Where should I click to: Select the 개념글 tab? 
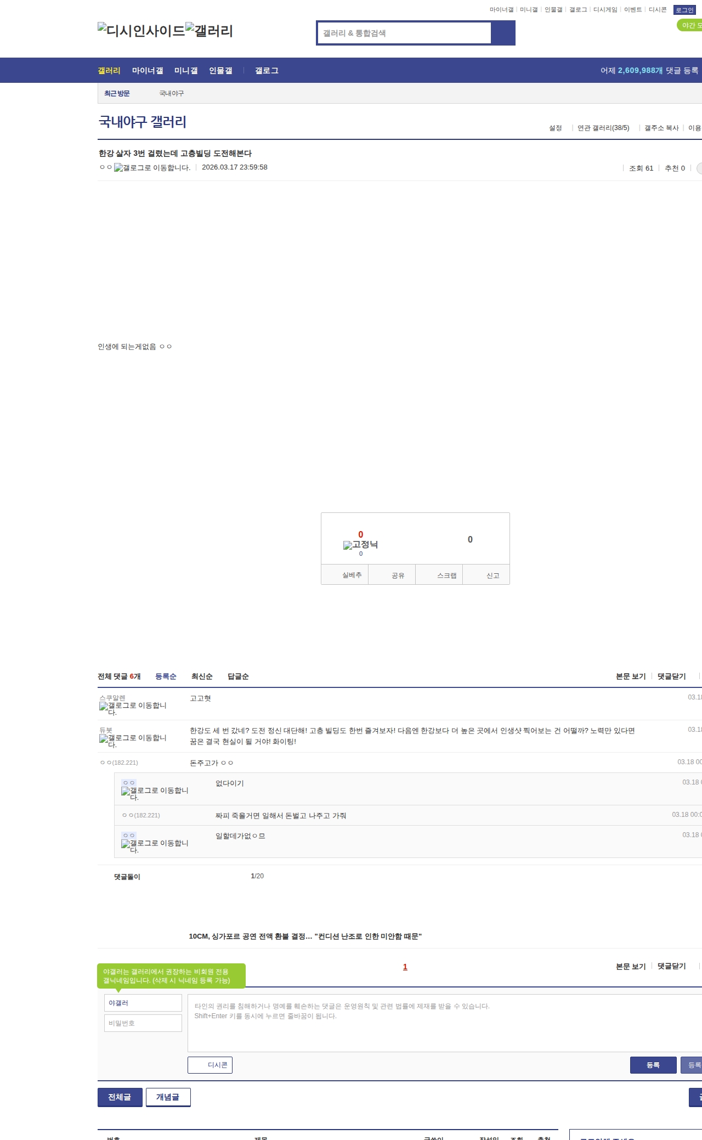(168, 1097)
